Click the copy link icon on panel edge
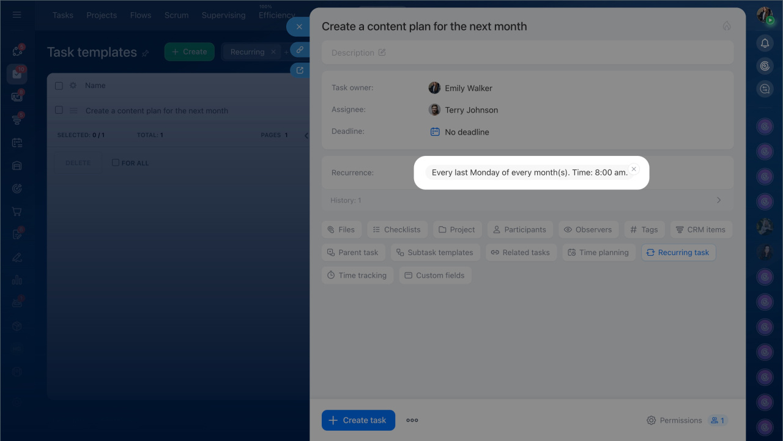The image size is (783, 441). click(x=300, y=50)
